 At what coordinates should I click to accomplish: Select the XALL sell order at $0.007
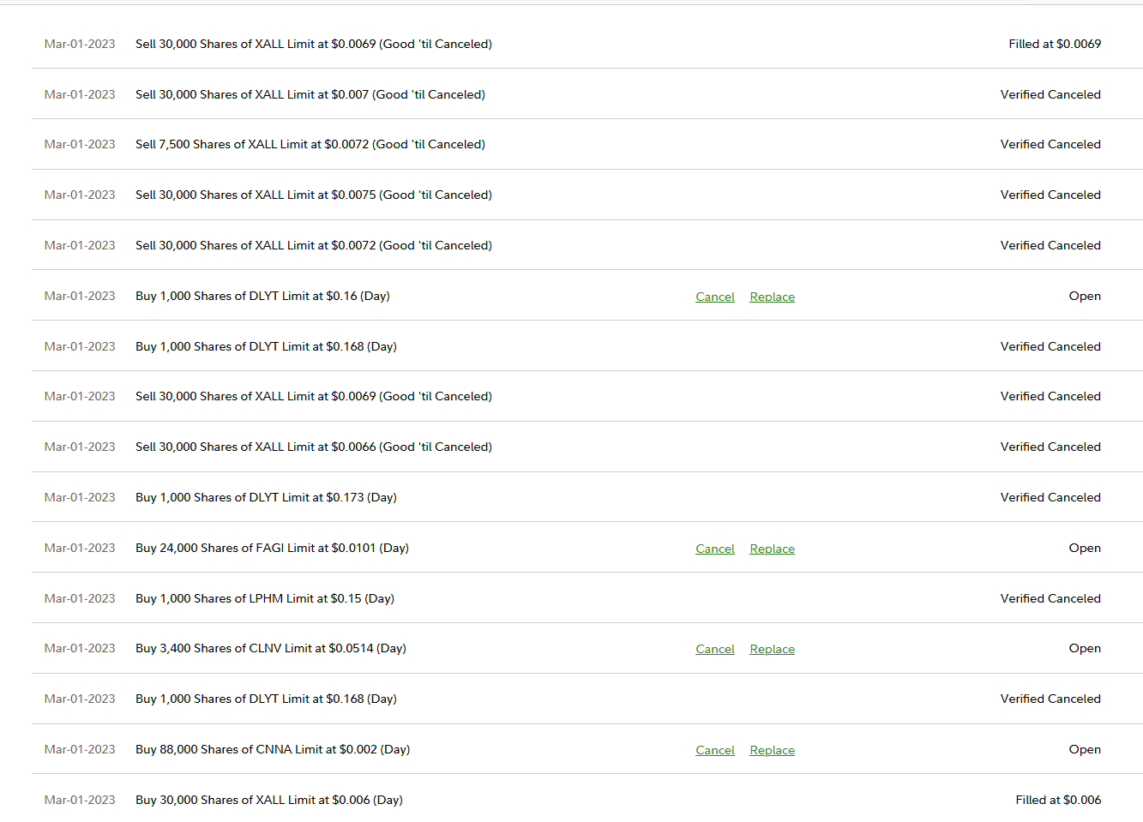click(310, 94)
